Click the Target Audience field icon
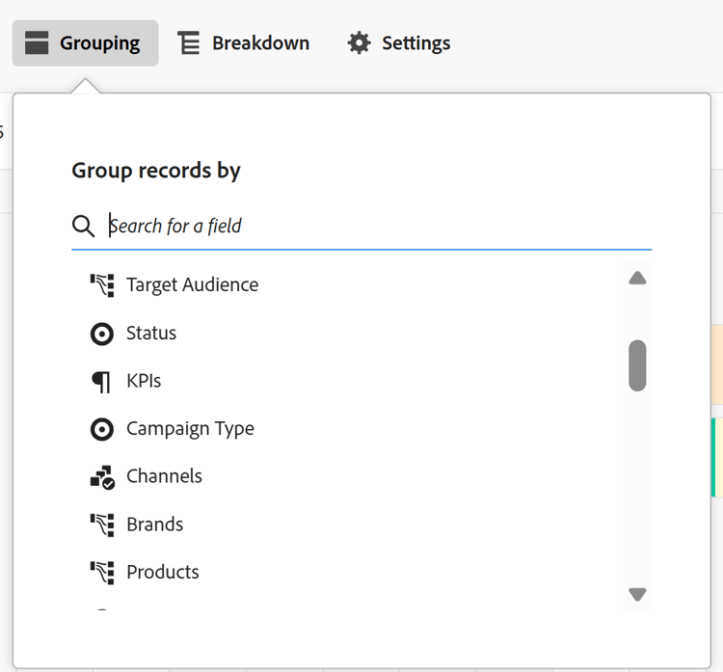 (102, 285)
